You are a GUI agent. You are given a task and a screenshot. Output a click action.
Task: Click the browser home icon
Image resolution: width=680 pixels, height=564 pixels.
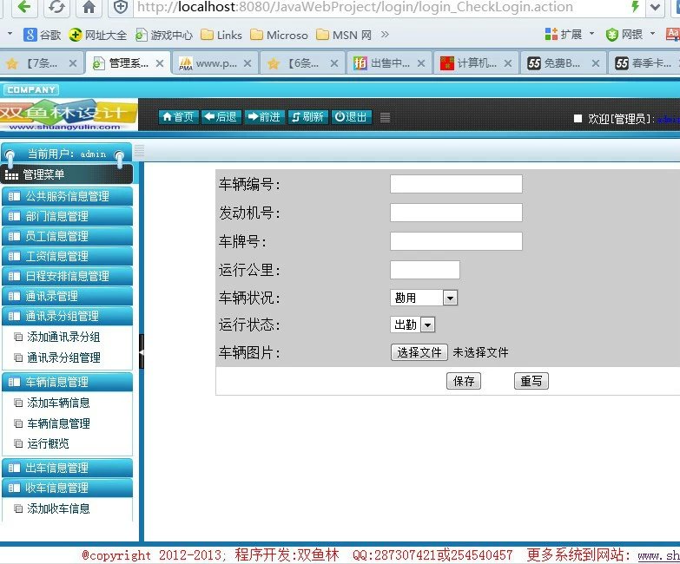(x=89, y=6)
